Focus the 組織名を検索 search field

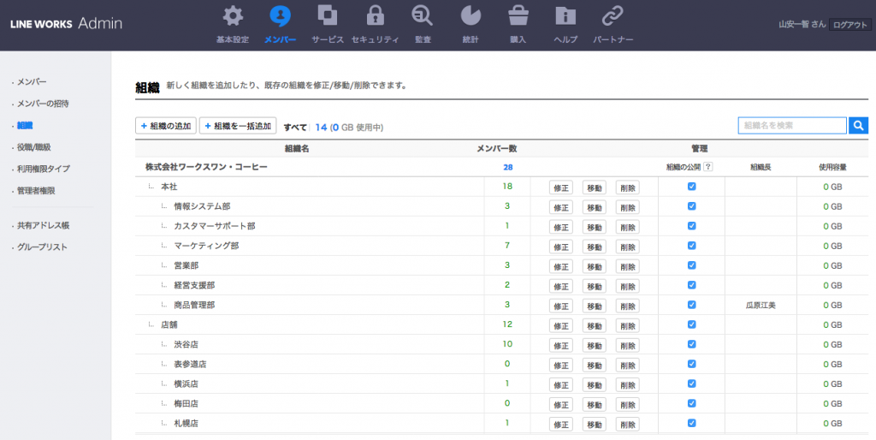click(x=792, y=126)
